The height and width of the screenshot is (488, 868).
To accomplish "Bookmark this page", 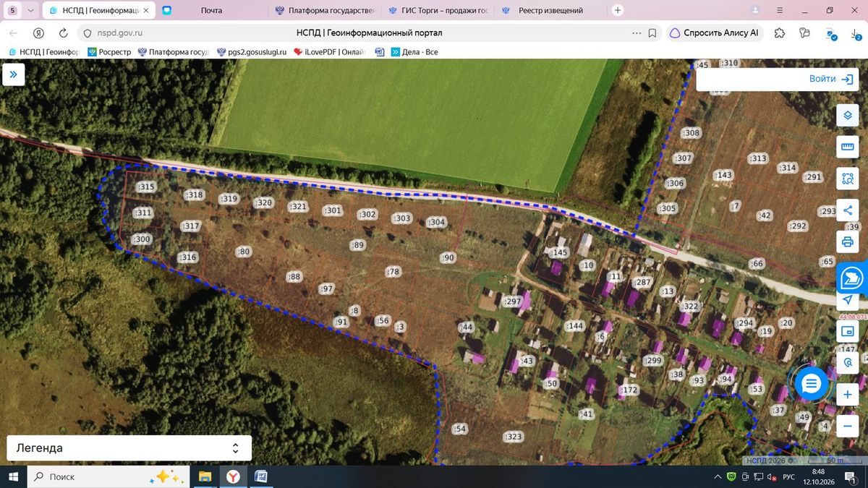I will pos(652,33).
